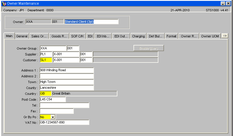Switch to the SOP C/H tab
This screenshot has height=136, width=233.
coord(77,36)
